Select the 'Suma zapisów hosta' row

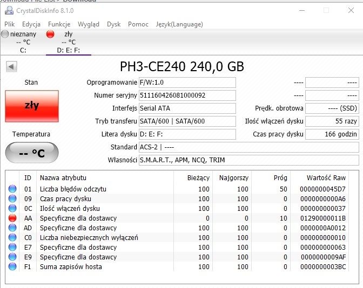coord(178,266)
